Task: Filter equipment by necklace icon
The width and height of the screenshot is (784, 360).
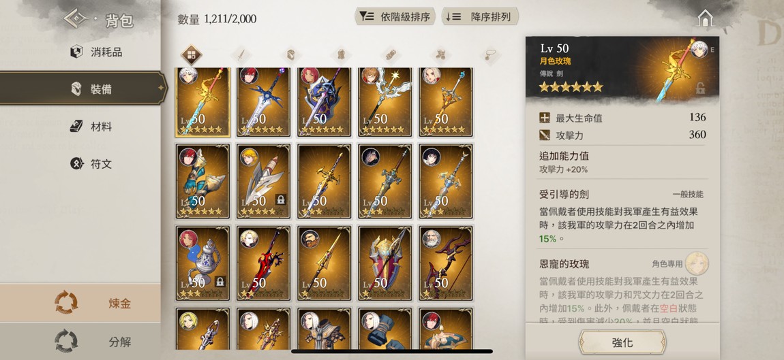Action: point(492,54)
